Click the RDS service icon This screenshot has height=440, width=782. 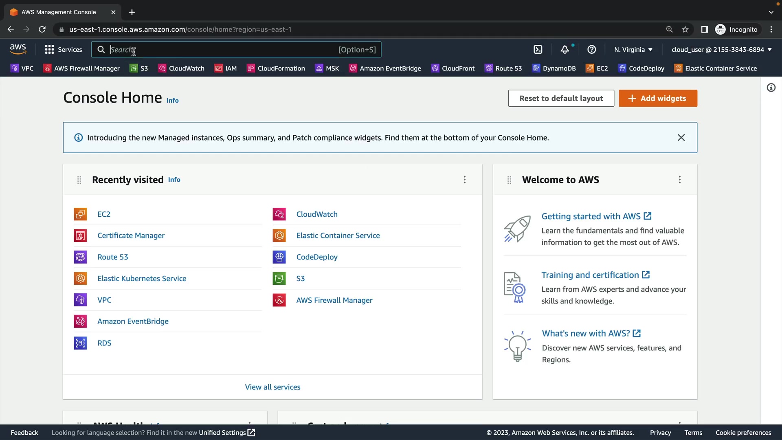[x=80, y=343]
